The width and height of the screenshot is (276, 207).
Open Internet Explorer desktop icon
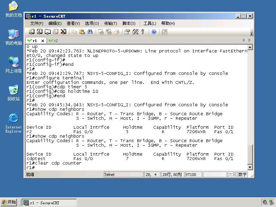(13, 123)
